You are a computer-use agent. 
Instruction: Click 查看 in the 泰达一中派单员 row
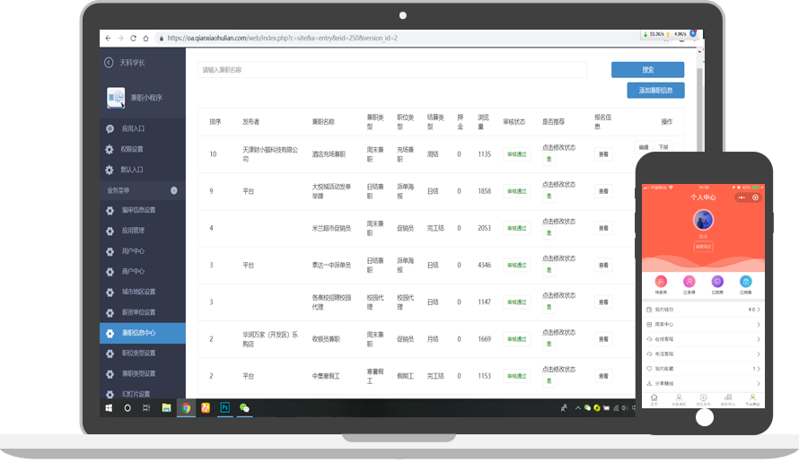603,266
